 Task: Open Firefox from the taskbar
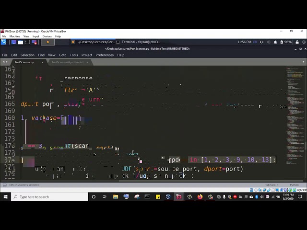[x=200, y=197]
